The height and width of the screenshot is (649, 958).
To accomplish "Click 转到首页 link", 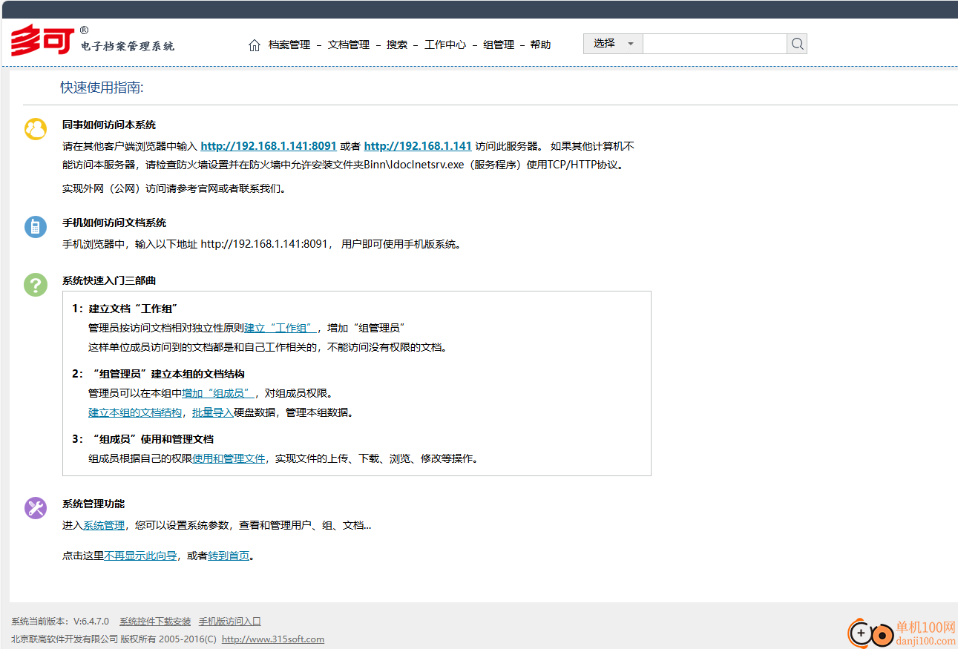I will [229, 556].
